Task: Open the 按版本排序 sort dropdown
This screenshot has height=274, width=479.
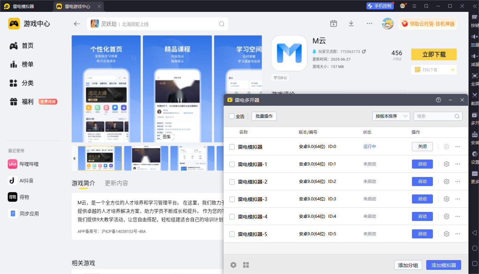Action: 391,116
